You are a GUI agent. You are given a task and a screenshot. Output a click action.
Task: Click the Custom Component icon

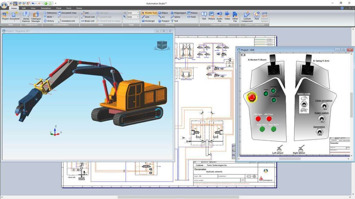click(x=247, y=16)
